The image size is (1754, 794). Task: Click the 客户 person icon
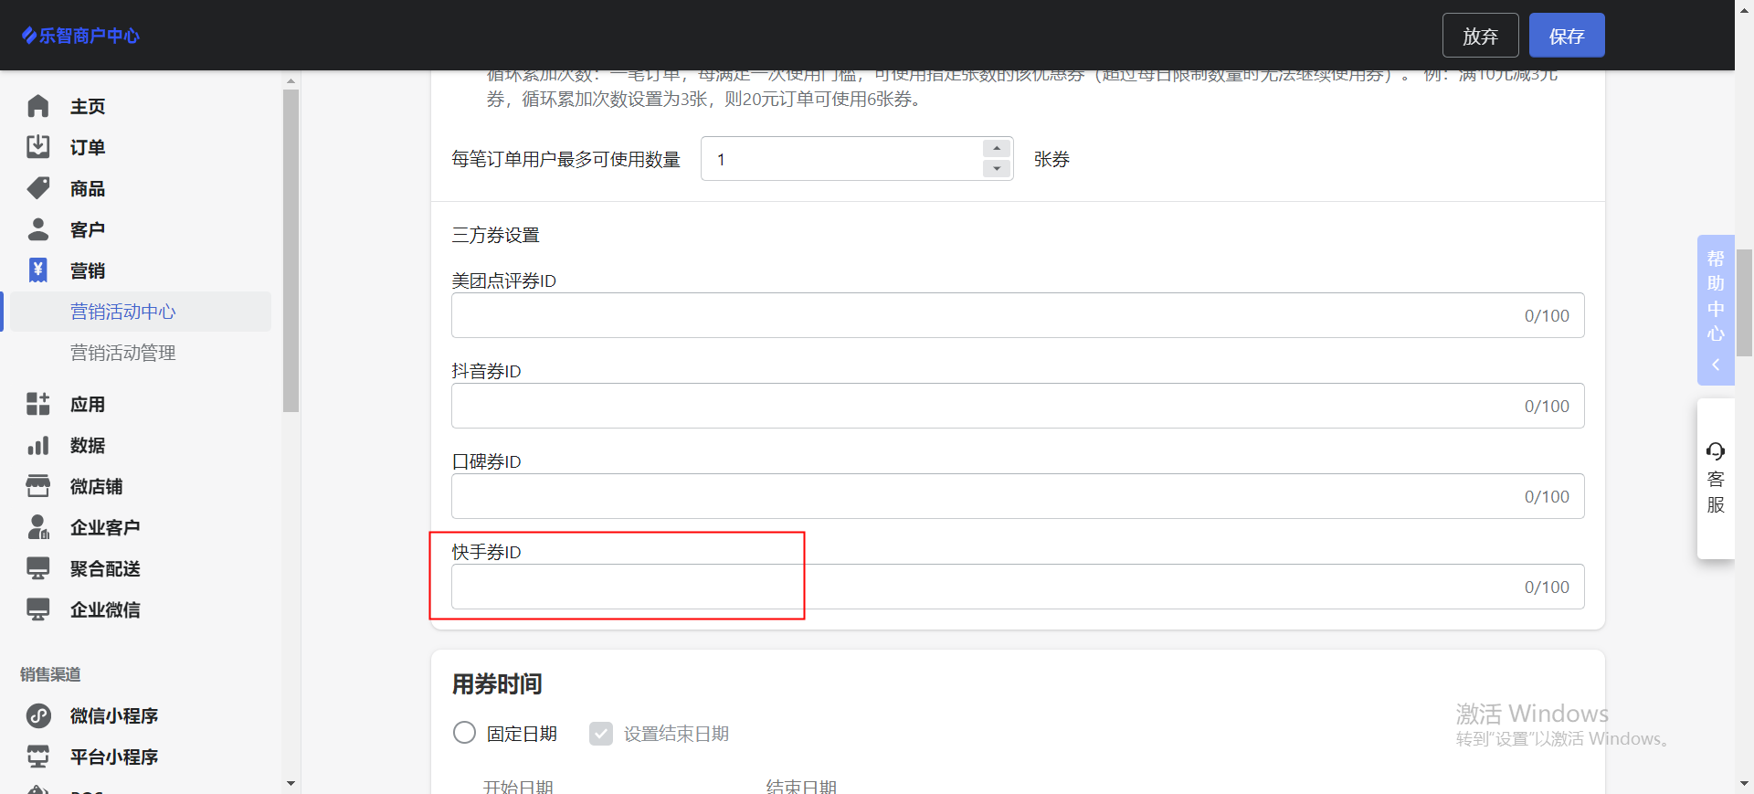coord(37,229)
